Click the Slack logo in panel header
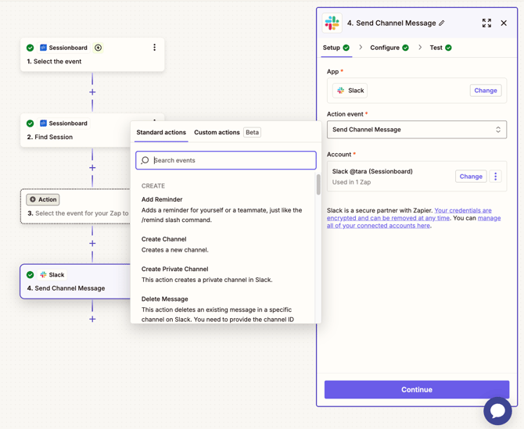 [x=332, y=23]
